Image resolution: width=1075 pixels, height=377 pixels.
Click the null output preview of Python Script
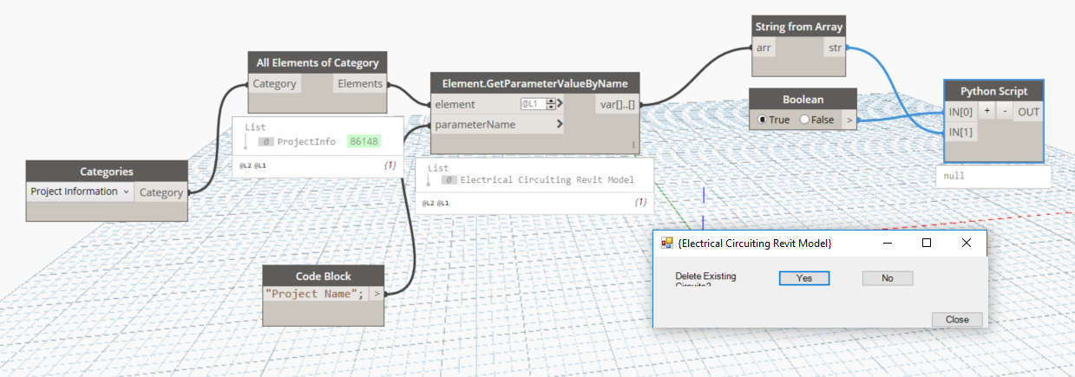(x=993, y=176)
